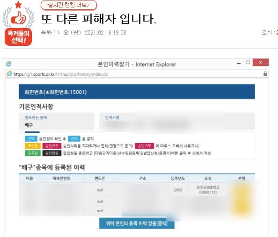Click the 체육인번호 column header
This screenshot has width=278, height=237.
click(61, 178)
